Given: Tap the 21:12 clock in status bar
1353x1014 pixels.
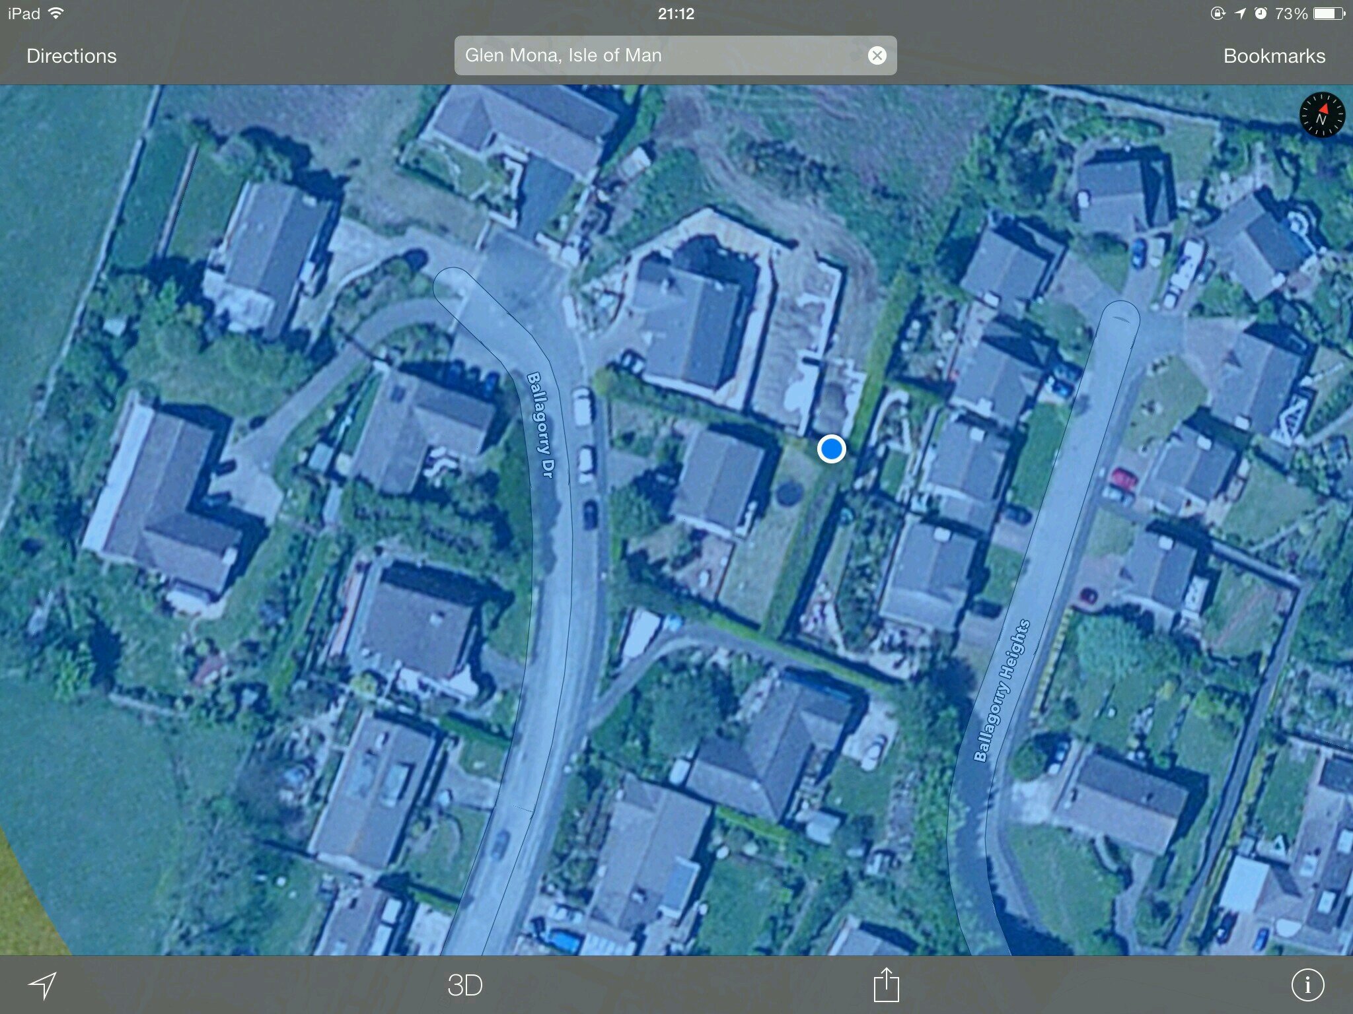Looking at the screenshot, I should pos(676,13).
